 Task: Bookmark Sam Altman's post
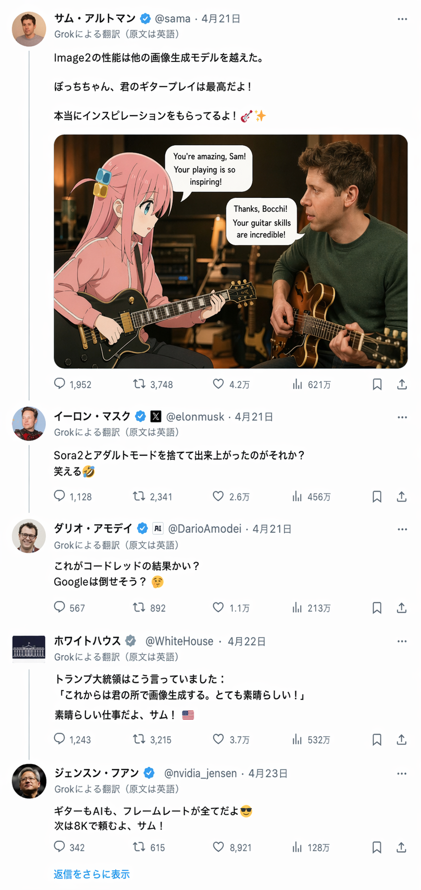click(377, 384)
